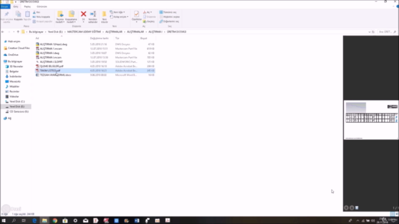The image size is (399, 224).
Task: Sort by Boyut (Size) column header
Action: point(143,39)
